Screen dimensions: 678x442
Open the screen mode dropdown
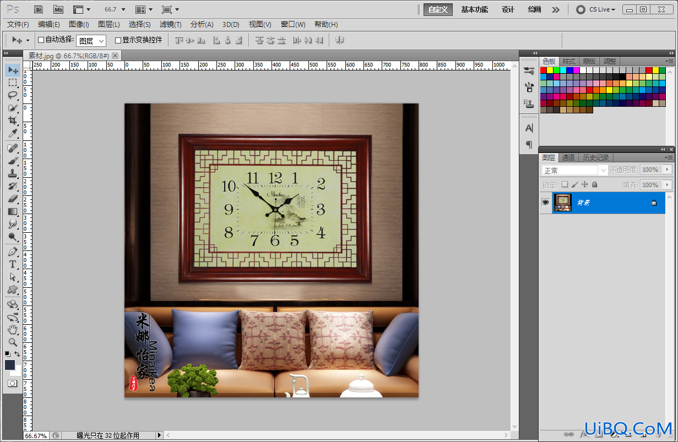[171, 9]
